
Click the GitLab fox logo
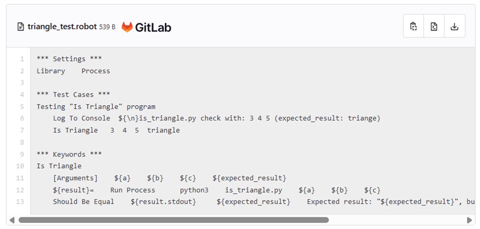click(127, 27)
